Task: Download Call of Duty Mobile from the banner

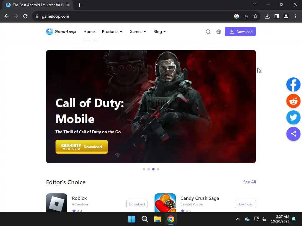Action: tap(82, 147)
